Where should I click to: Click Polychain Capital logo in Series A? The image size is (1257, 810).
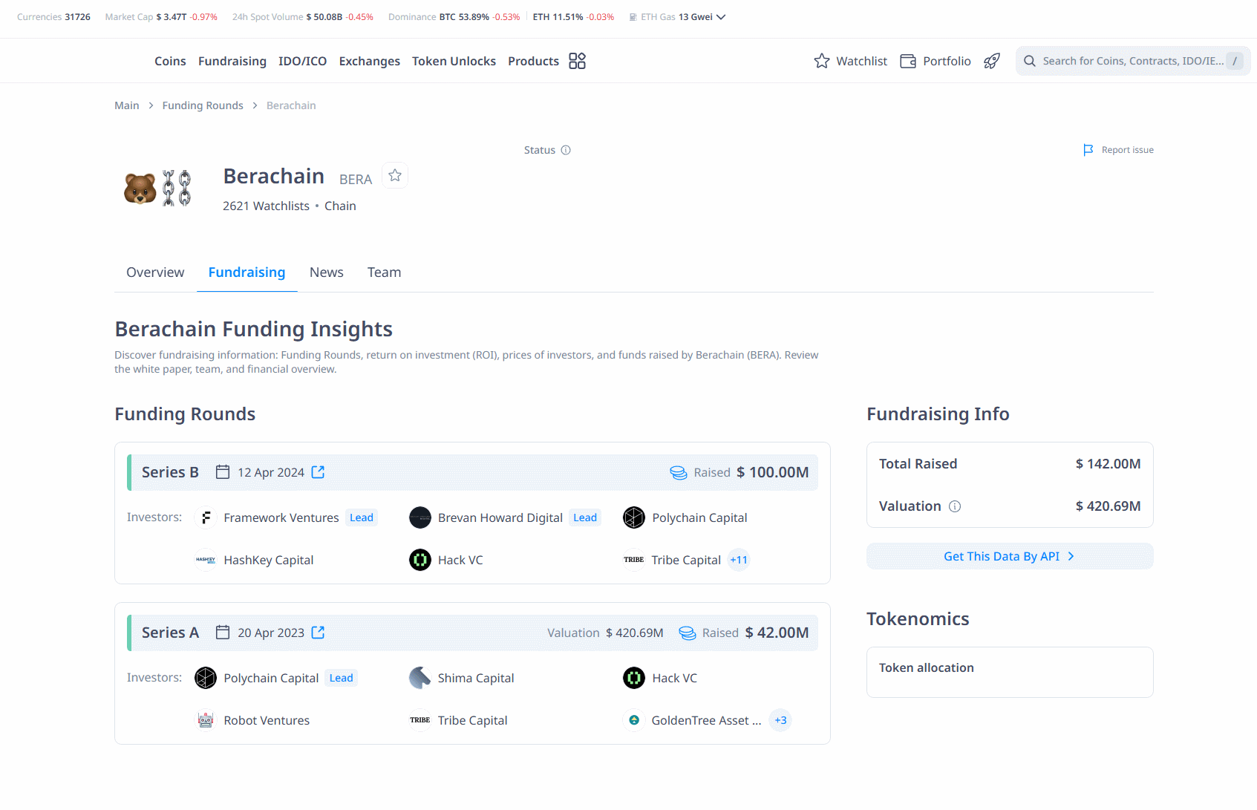[206, 678]
